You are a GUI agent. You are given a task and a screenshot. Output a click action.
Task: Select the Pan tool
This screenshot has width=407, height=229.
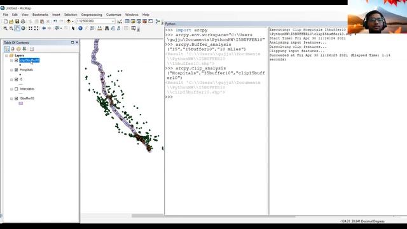pyautogui.click(x=17, y=28)
